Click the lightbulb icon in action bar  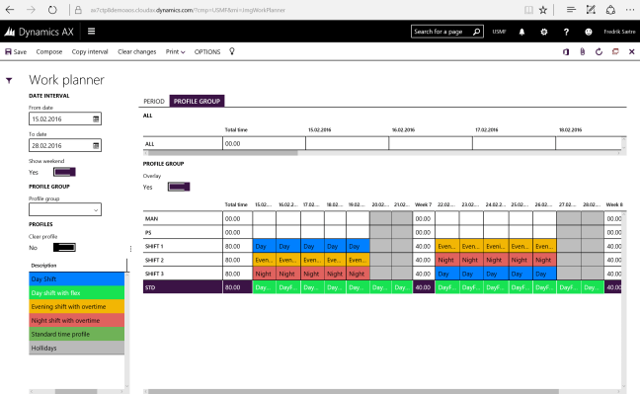click(x=232, y=51)
